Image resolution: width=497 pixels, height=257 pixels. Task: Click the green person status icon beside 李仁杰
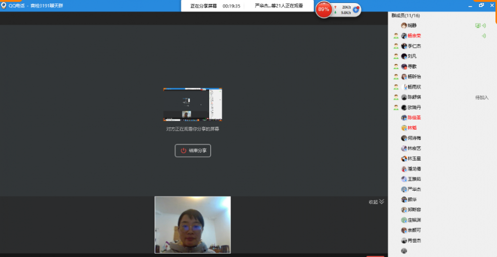(x=396, y=46)
